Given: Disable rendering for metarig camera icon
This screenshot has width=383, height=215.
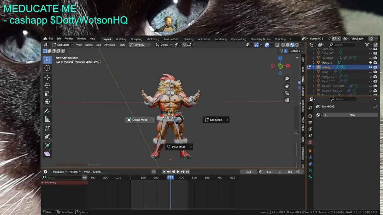Looking at the screenshot, I should (375, 67).
